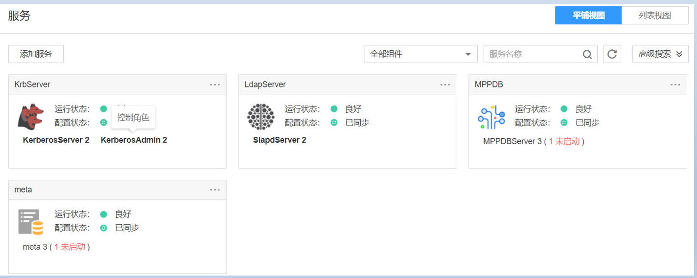
Task: Click KrbServer config status sync icon
Action: pyautogui.click(x=103, y=123)
